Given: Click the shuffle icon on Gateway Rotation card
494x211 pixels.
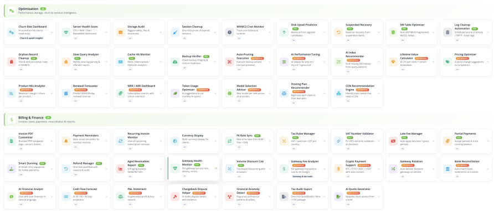Looking at the screenshot, I should click(393, 169).
